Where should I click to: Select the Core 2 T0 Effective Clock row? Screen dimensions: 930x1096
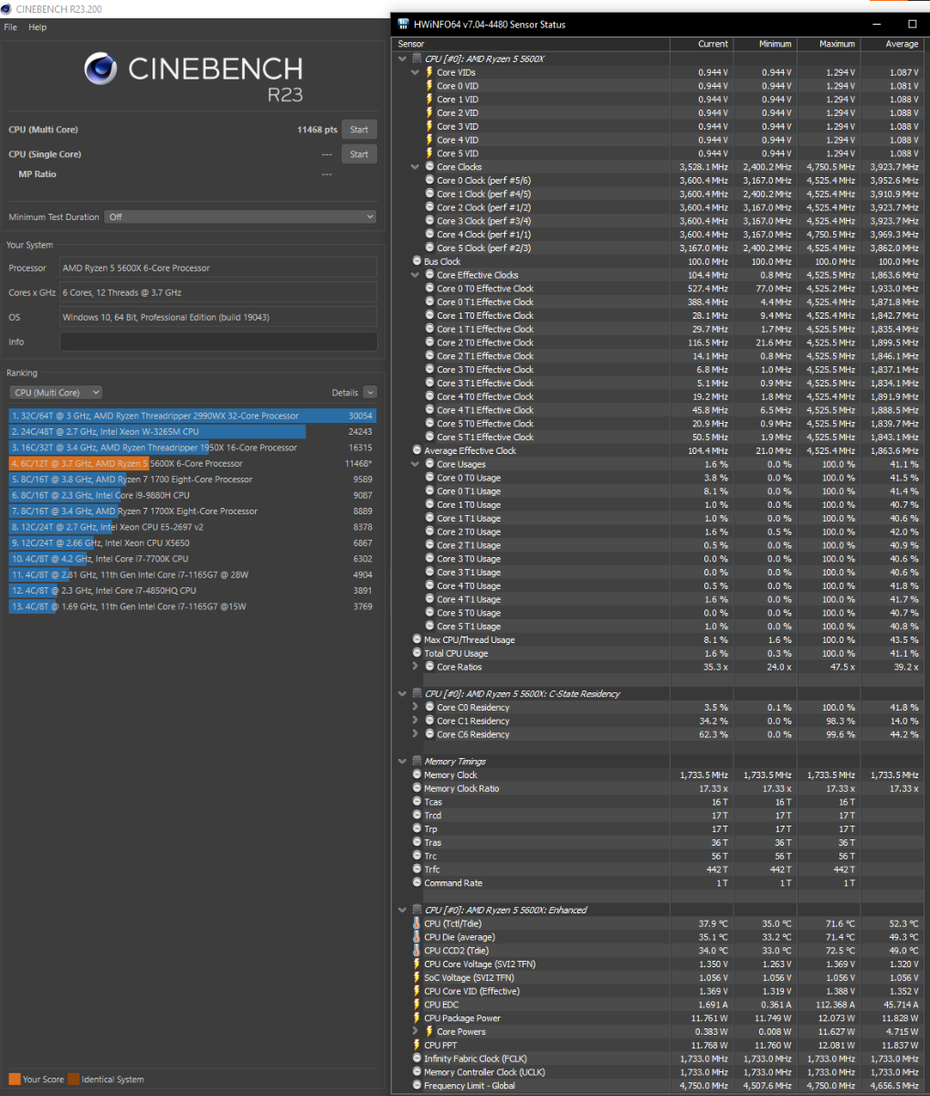[x=659, y=342]
